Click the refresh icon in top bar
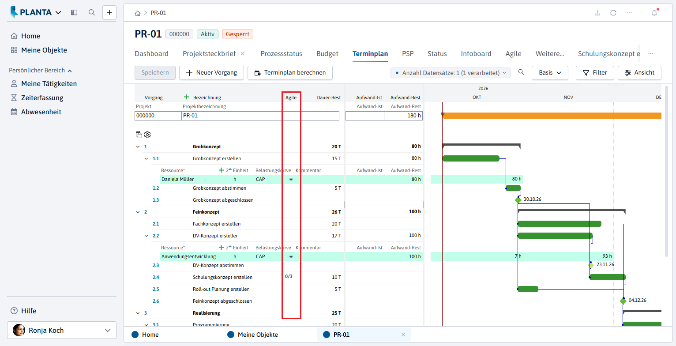This screenshot has height=346, width=676. (613, 13)
